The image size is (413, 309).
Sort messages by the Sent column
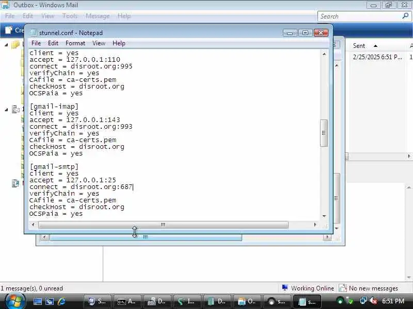click(359, 46)
